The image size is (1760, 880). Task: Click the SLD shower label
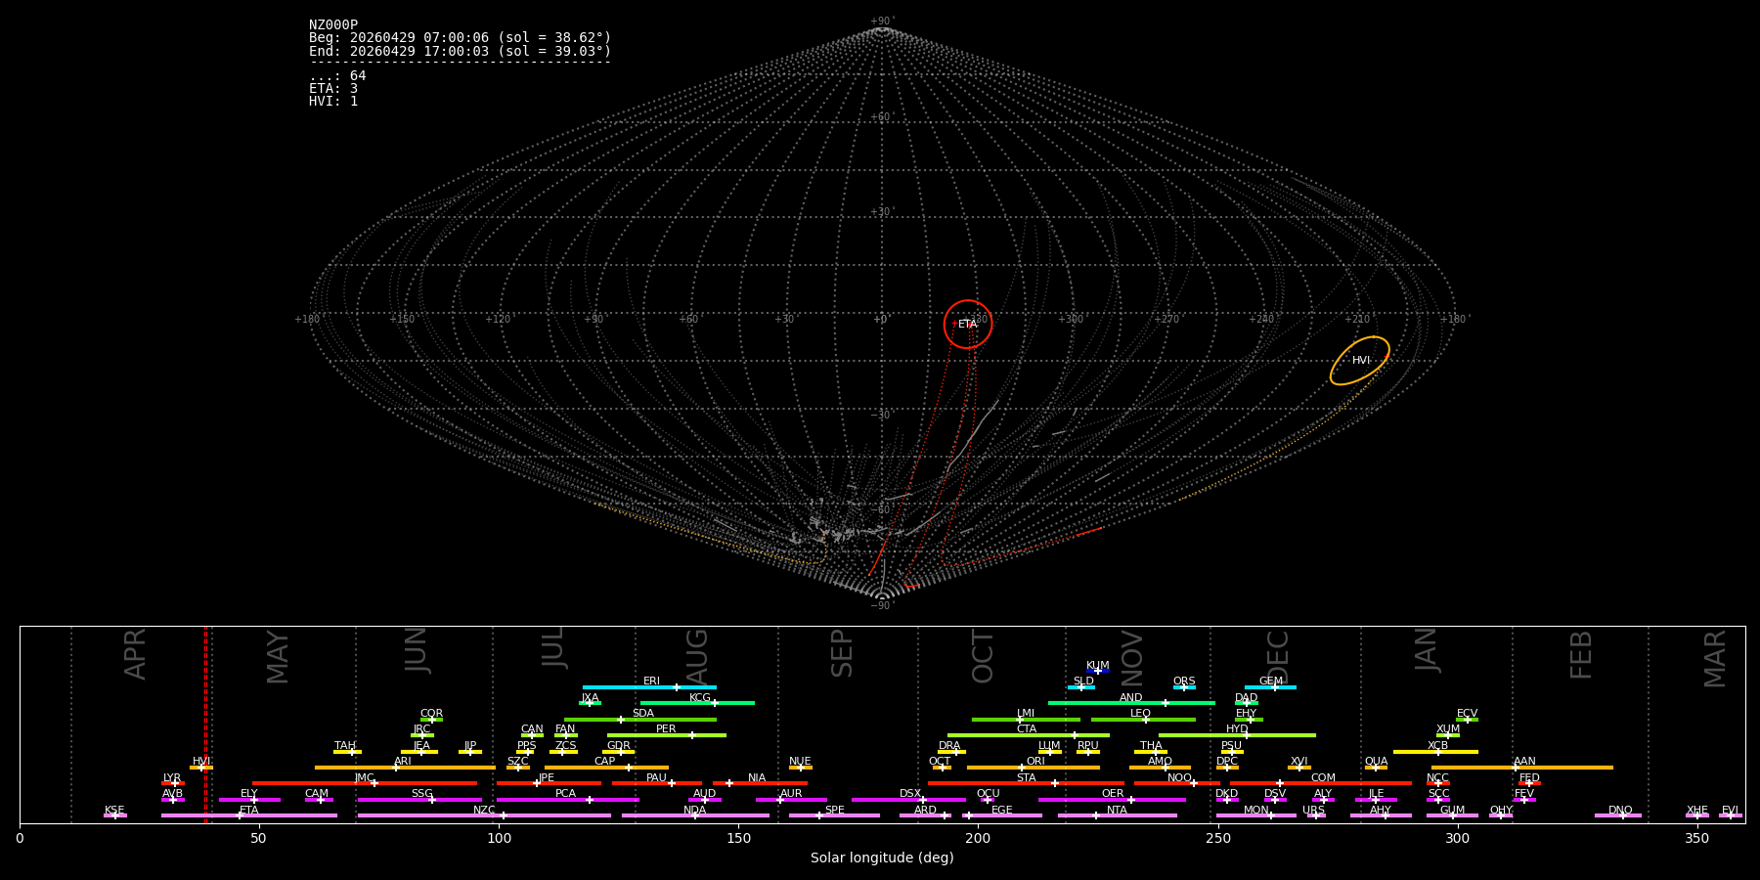[1083, 682]
